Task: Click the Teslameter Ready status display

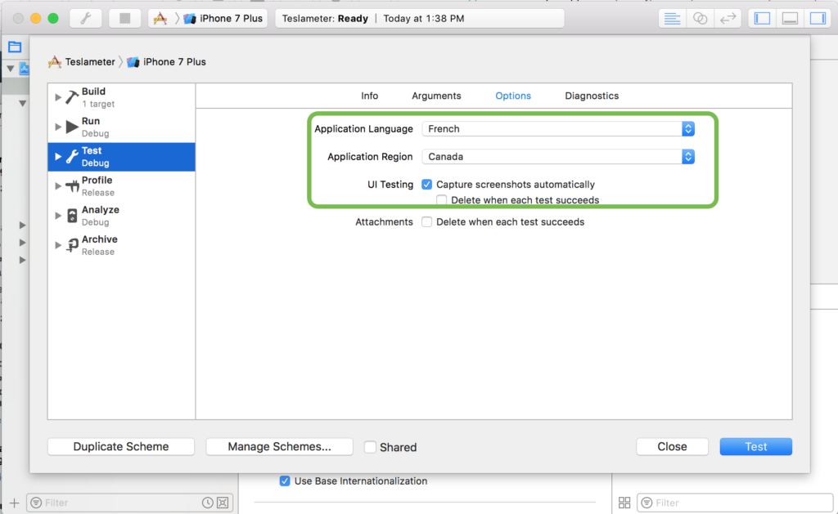Action: click(x=420, y=19)
